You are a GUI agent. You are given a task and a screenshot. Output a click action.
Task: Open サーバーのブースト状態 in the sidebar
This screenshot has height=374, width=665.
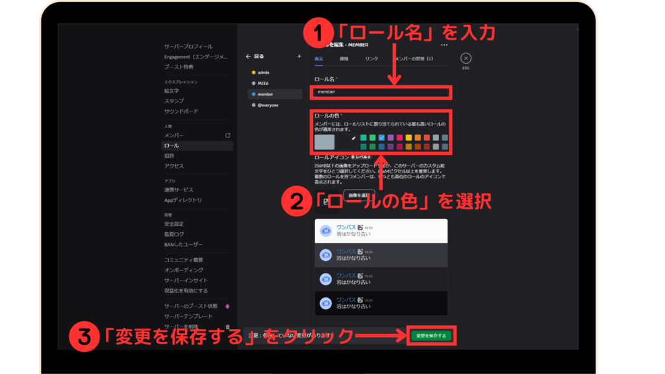191,306
